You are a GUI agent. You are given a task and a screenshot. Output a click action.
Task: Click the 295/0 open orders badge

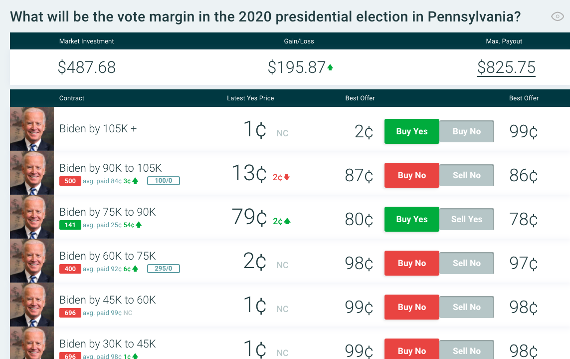[x=163, y=269]
